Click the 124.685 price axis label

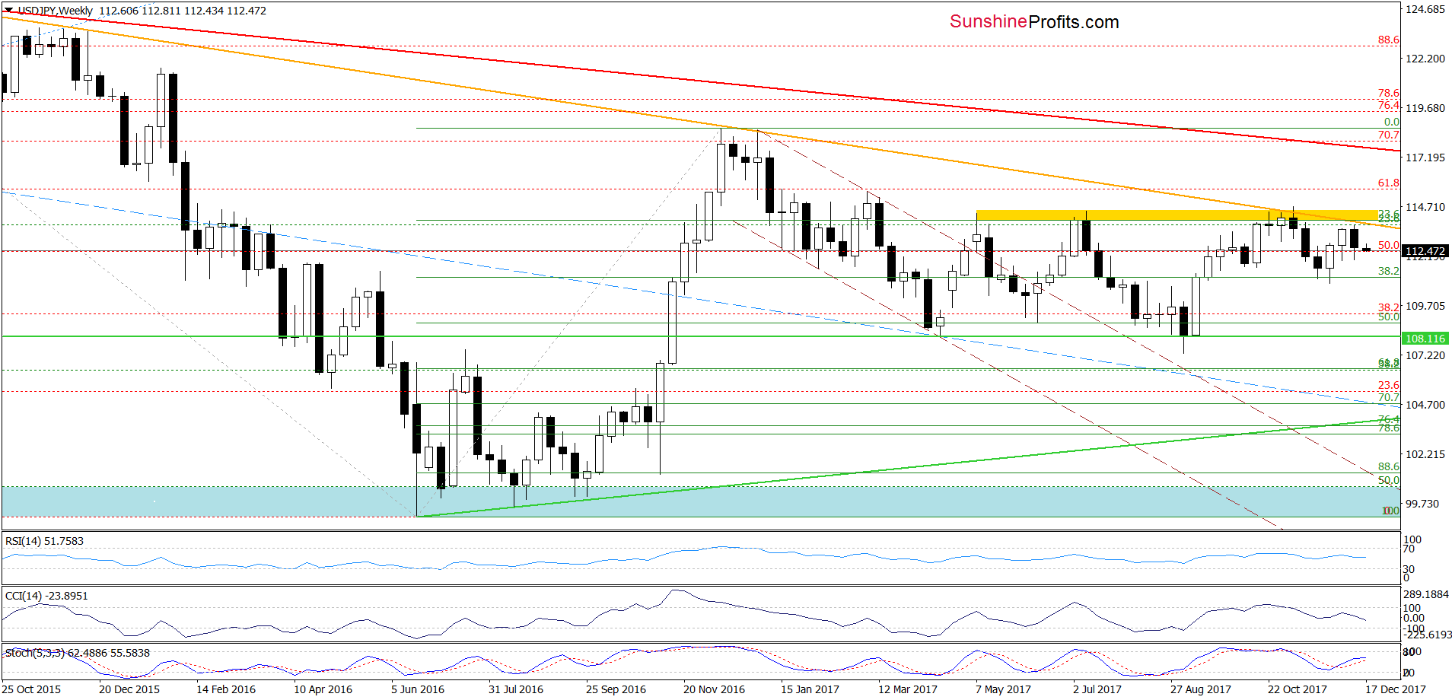tap(1425, 10)
